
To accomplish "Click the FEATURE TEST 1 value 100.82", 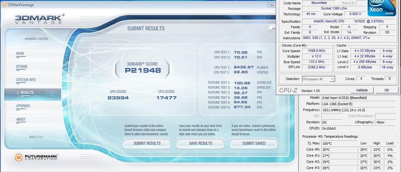I will coord(242,83).
